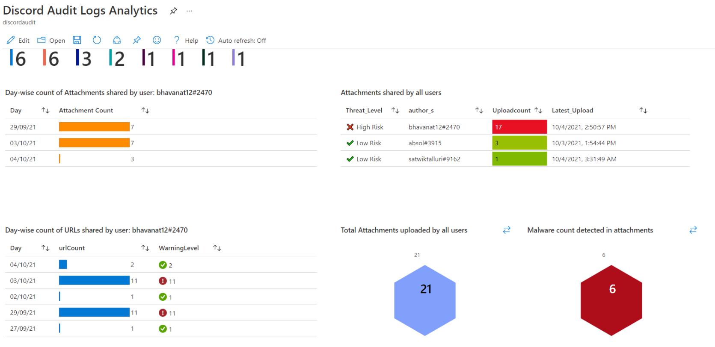
Task: Click the absol#3915 Low Risk checkmark
Action: point(350,143)
